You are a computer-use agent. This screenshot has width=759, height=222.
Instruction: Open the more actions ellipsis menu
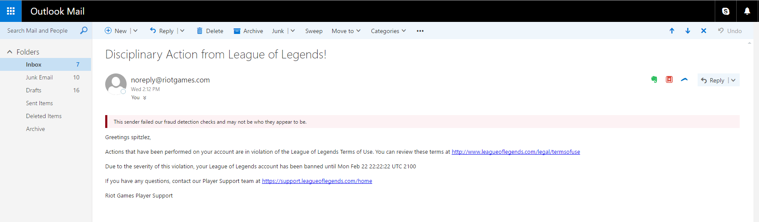tap(420, 31)
